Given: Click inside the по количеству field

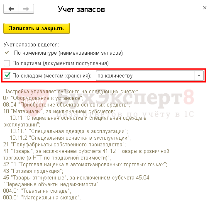Looking at the screenshot, I should click(145, 75).
